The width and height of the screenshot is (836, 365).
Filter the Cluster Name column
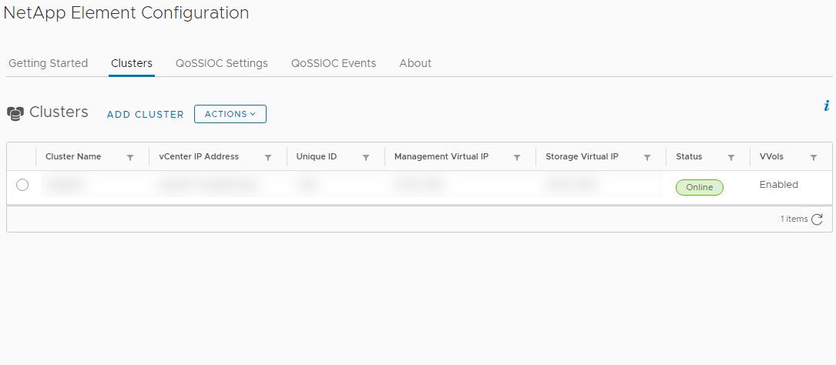pyautogui.click(x=130, y=158)
